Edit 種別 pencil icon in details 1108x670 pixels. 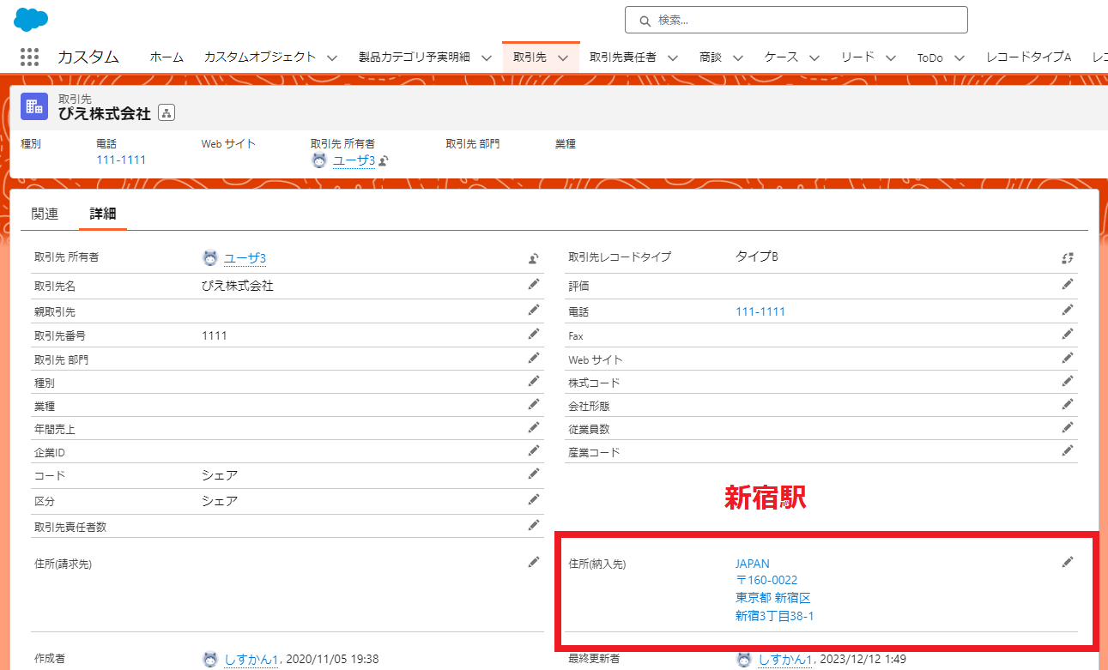534,381
